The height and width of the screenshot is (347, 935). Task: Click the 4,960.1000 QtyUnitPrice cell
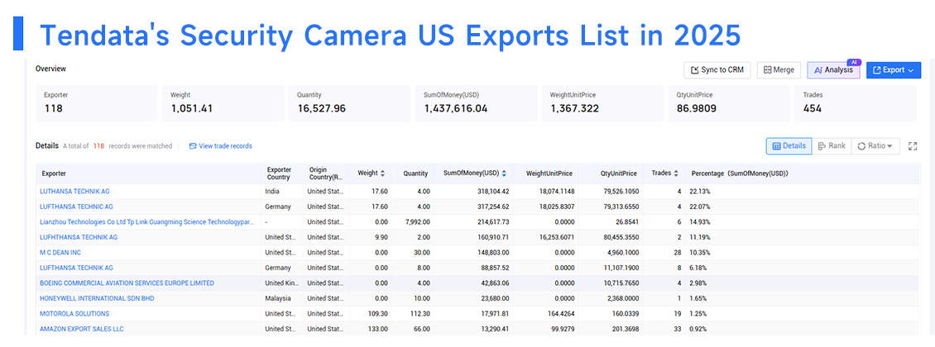click(x=622, y=252)
